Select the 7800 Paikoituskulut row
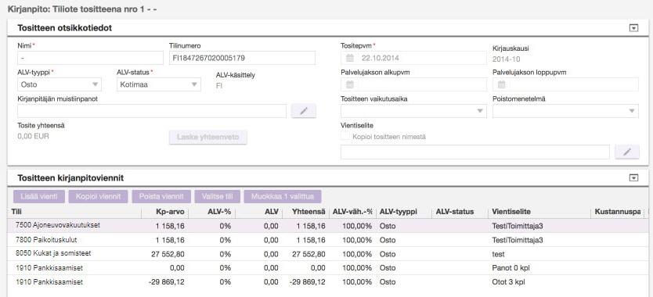 pos(329,240)
